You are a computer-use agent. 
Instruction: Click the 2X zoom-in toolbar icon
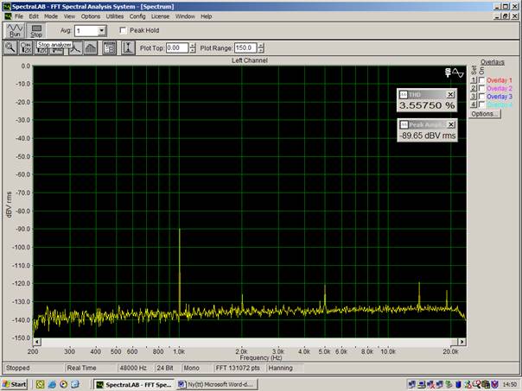tap(26, 47)
